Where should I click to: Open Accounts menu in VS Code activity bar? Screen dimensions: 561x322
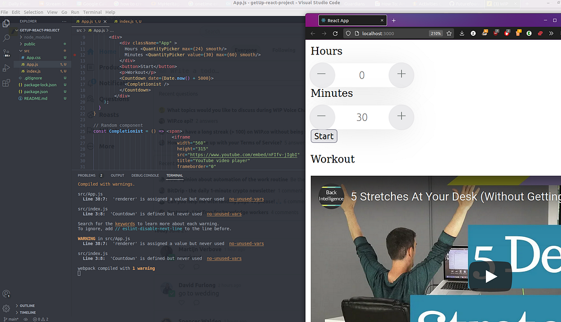pyautogui.click(x=6, y=294)
